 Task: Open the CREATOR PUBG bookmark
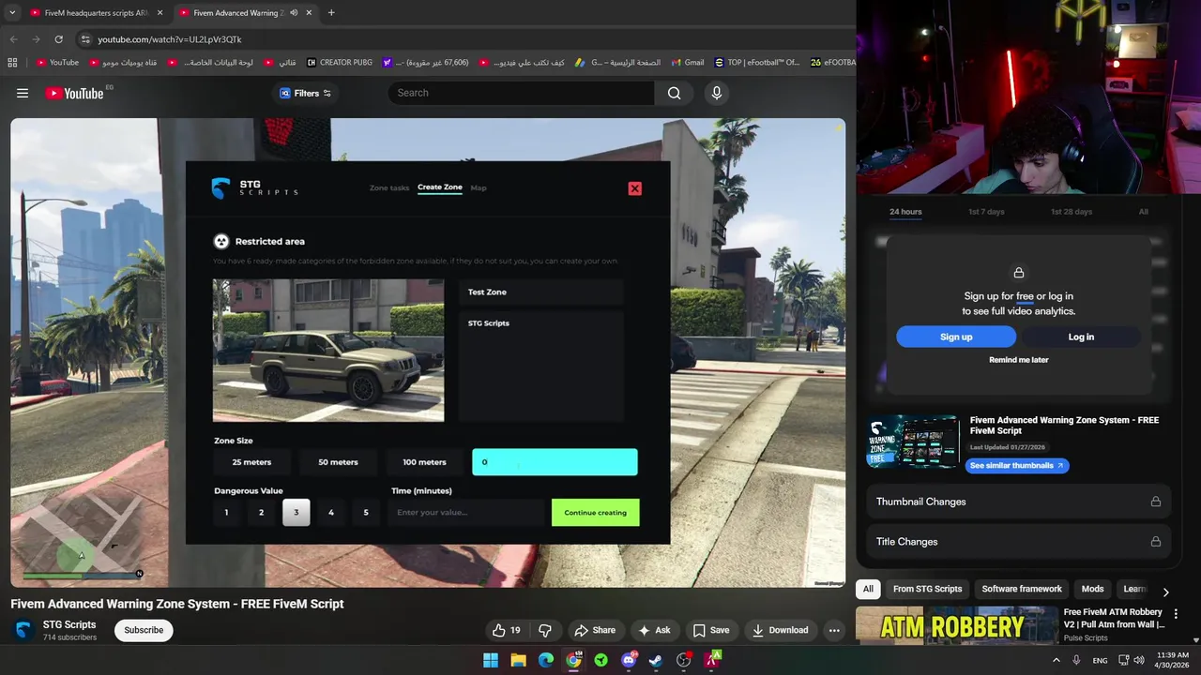pos(340,63)
